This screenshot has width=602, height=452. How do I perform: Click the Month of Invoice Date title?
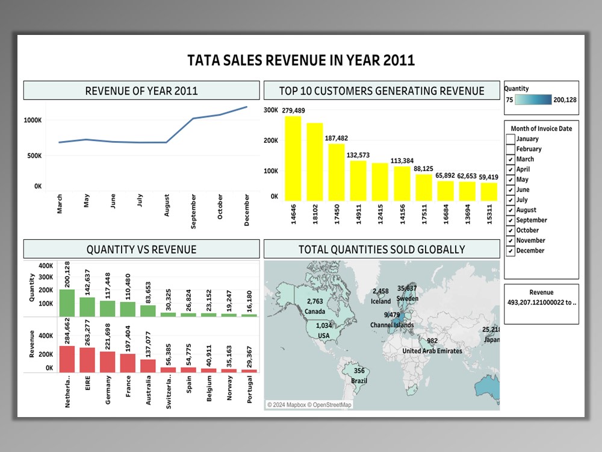tap(541, 129)
